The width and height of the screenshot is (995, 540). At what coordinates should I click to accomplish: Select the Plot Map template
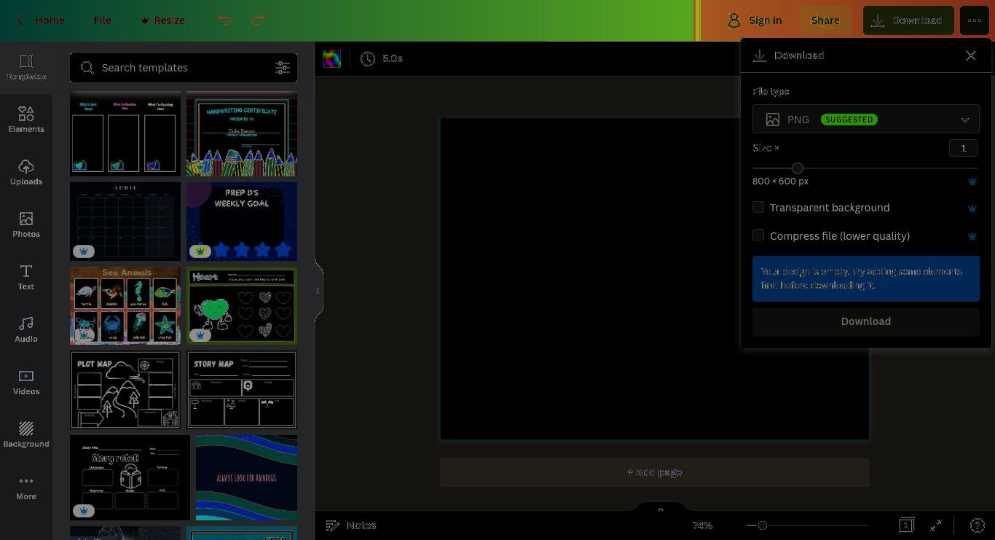point(125,390)
